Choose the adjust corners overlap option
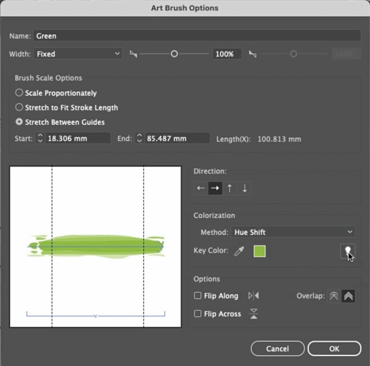This screenshot has width=370, height=366. (348, 296)
